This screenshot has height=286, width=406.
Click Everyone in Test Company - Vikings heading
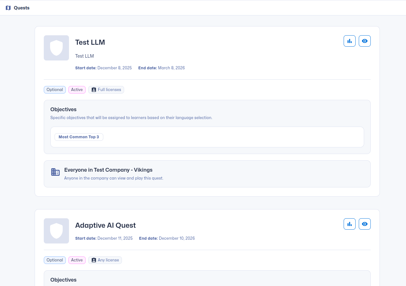[x=108, y=170]
